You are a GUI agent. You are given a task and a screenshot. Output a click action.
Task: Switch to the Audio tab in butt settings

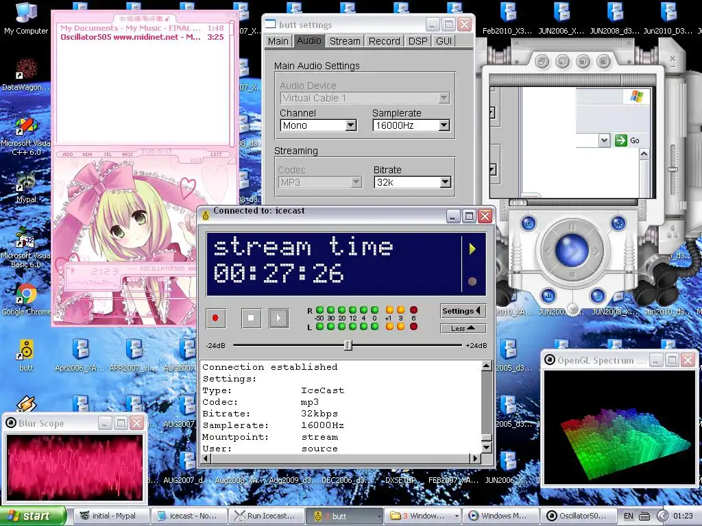point(309,40)
